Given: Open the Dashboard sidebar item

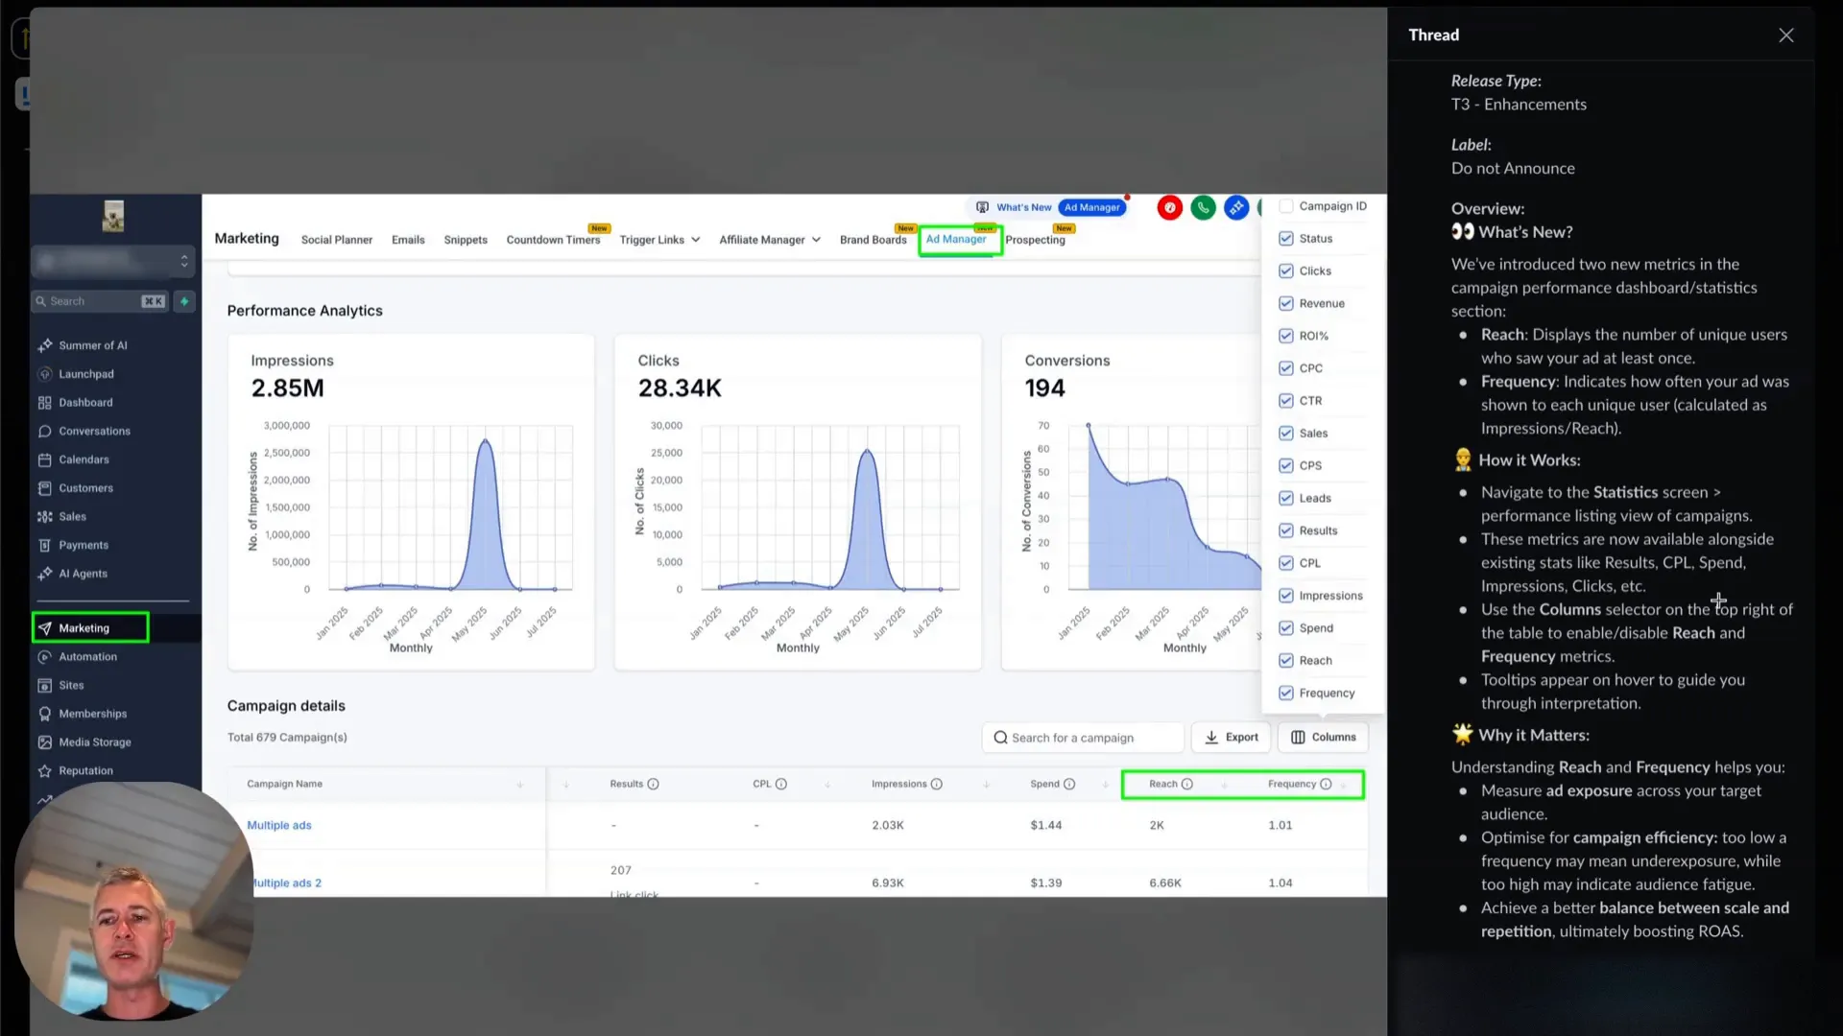Looking at the screenshot, I should pos(85,403).
